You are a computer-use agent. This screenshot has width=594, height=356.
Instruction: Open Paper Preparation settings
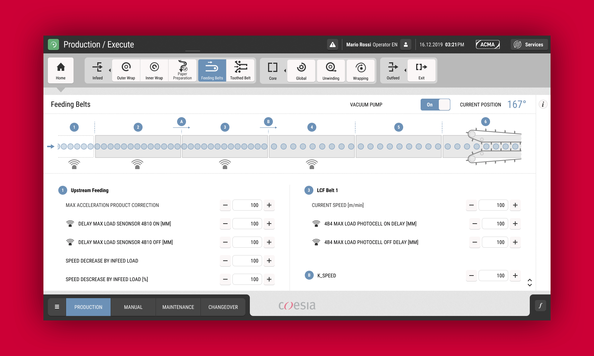tap(182, 70)
